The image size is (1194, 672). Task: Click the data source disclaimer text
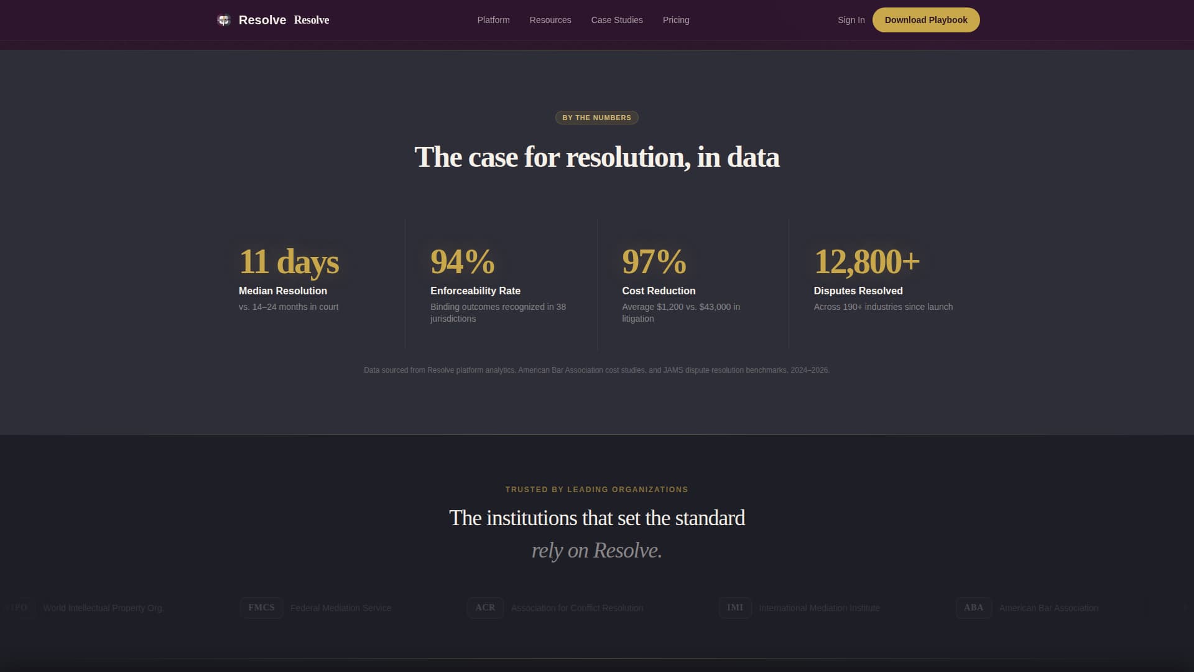[596, 370]
